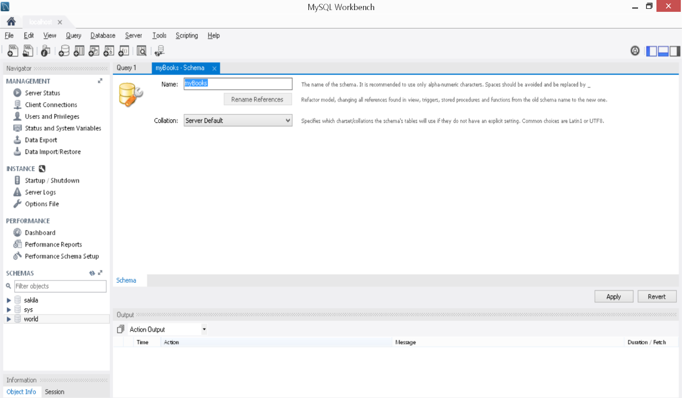Create a new stored procedure icon
This screenshot has height=398, width=682.
tap(109, 51)
